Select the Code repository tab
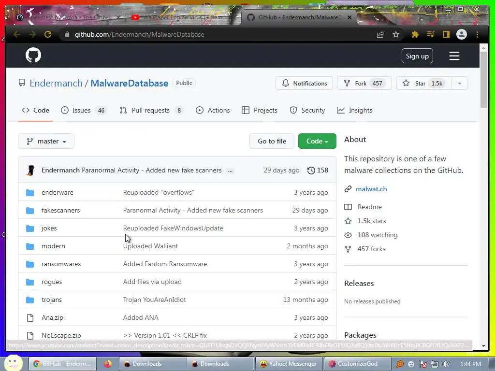 click(35, 110)
